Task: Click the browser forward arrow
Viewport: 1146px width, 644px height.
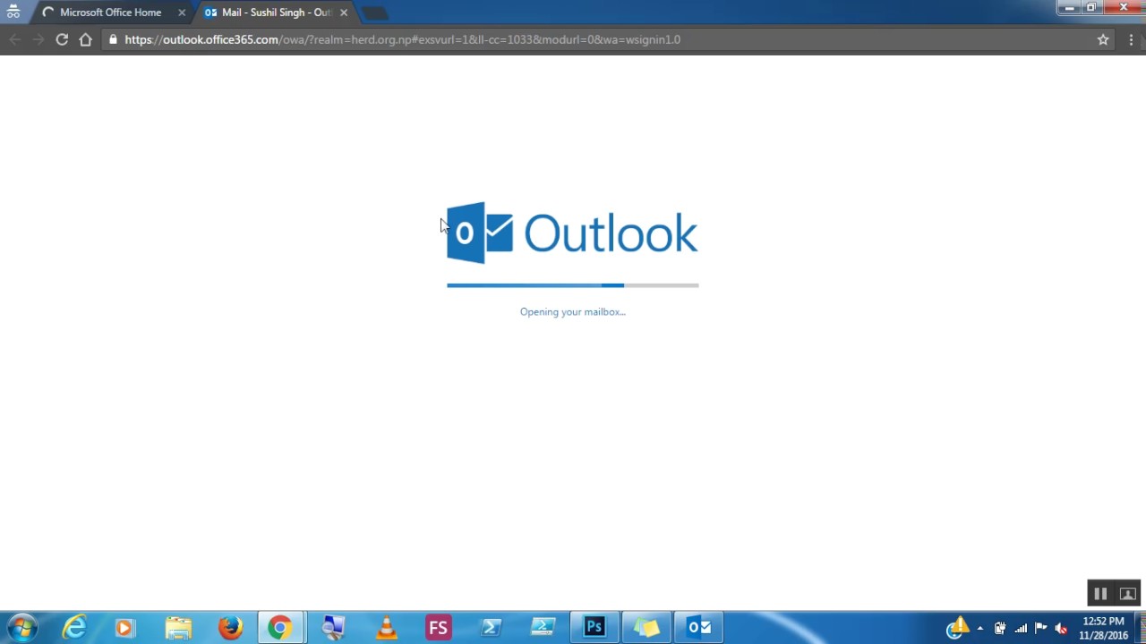Action: (x=38, y=39)
